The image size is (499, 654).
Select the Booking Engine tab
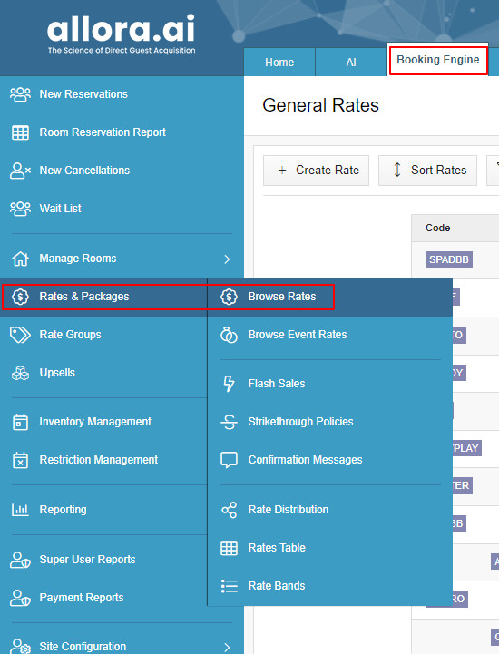click(437, 60)
